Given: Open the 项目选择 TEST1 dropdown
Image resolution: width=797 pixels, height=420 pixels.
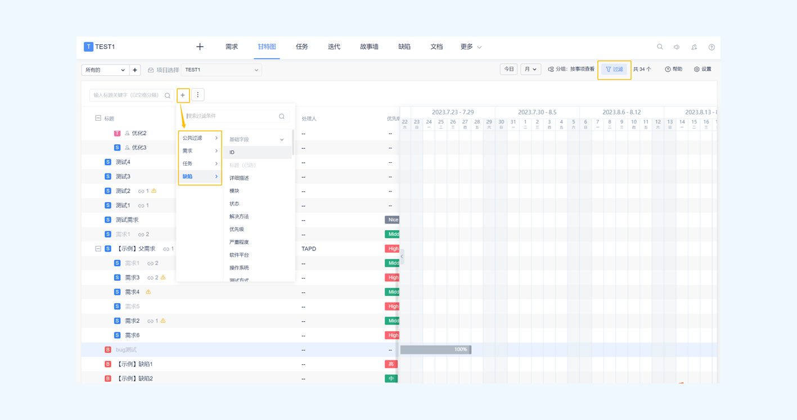Looking at the screenshot, I should 222,70.
